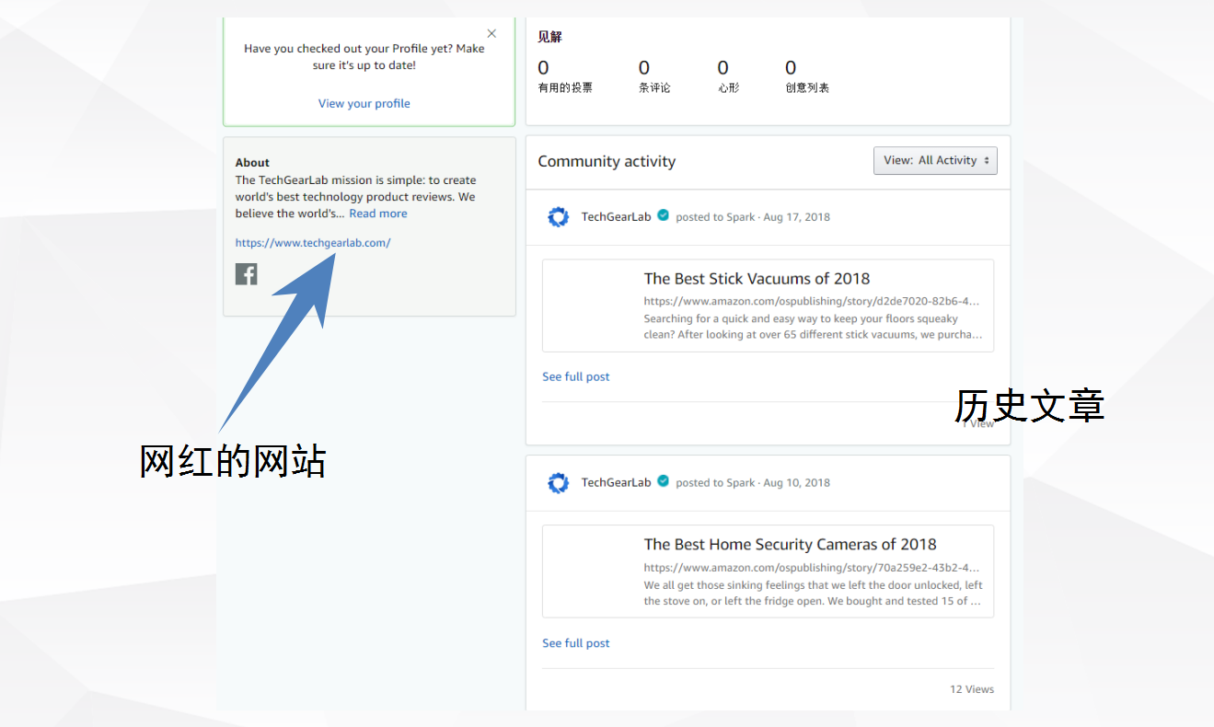Image resolution: width=1214 pixels, height=727 pixels.
Task: Open the View your profile link
Action: tap(364, 103)
